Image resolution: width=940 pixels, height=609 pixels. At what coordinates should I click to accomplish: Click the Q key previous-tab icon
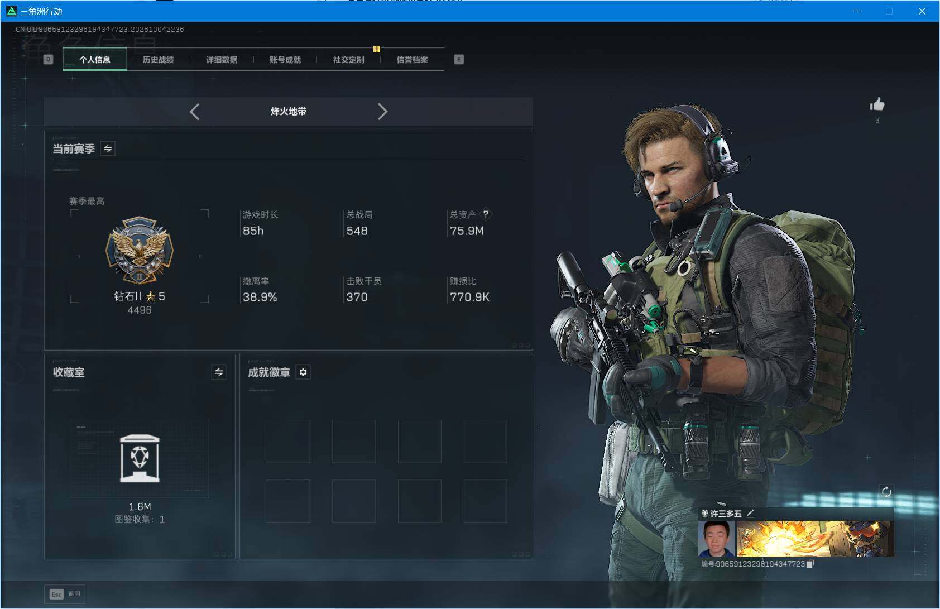point(48,60)
